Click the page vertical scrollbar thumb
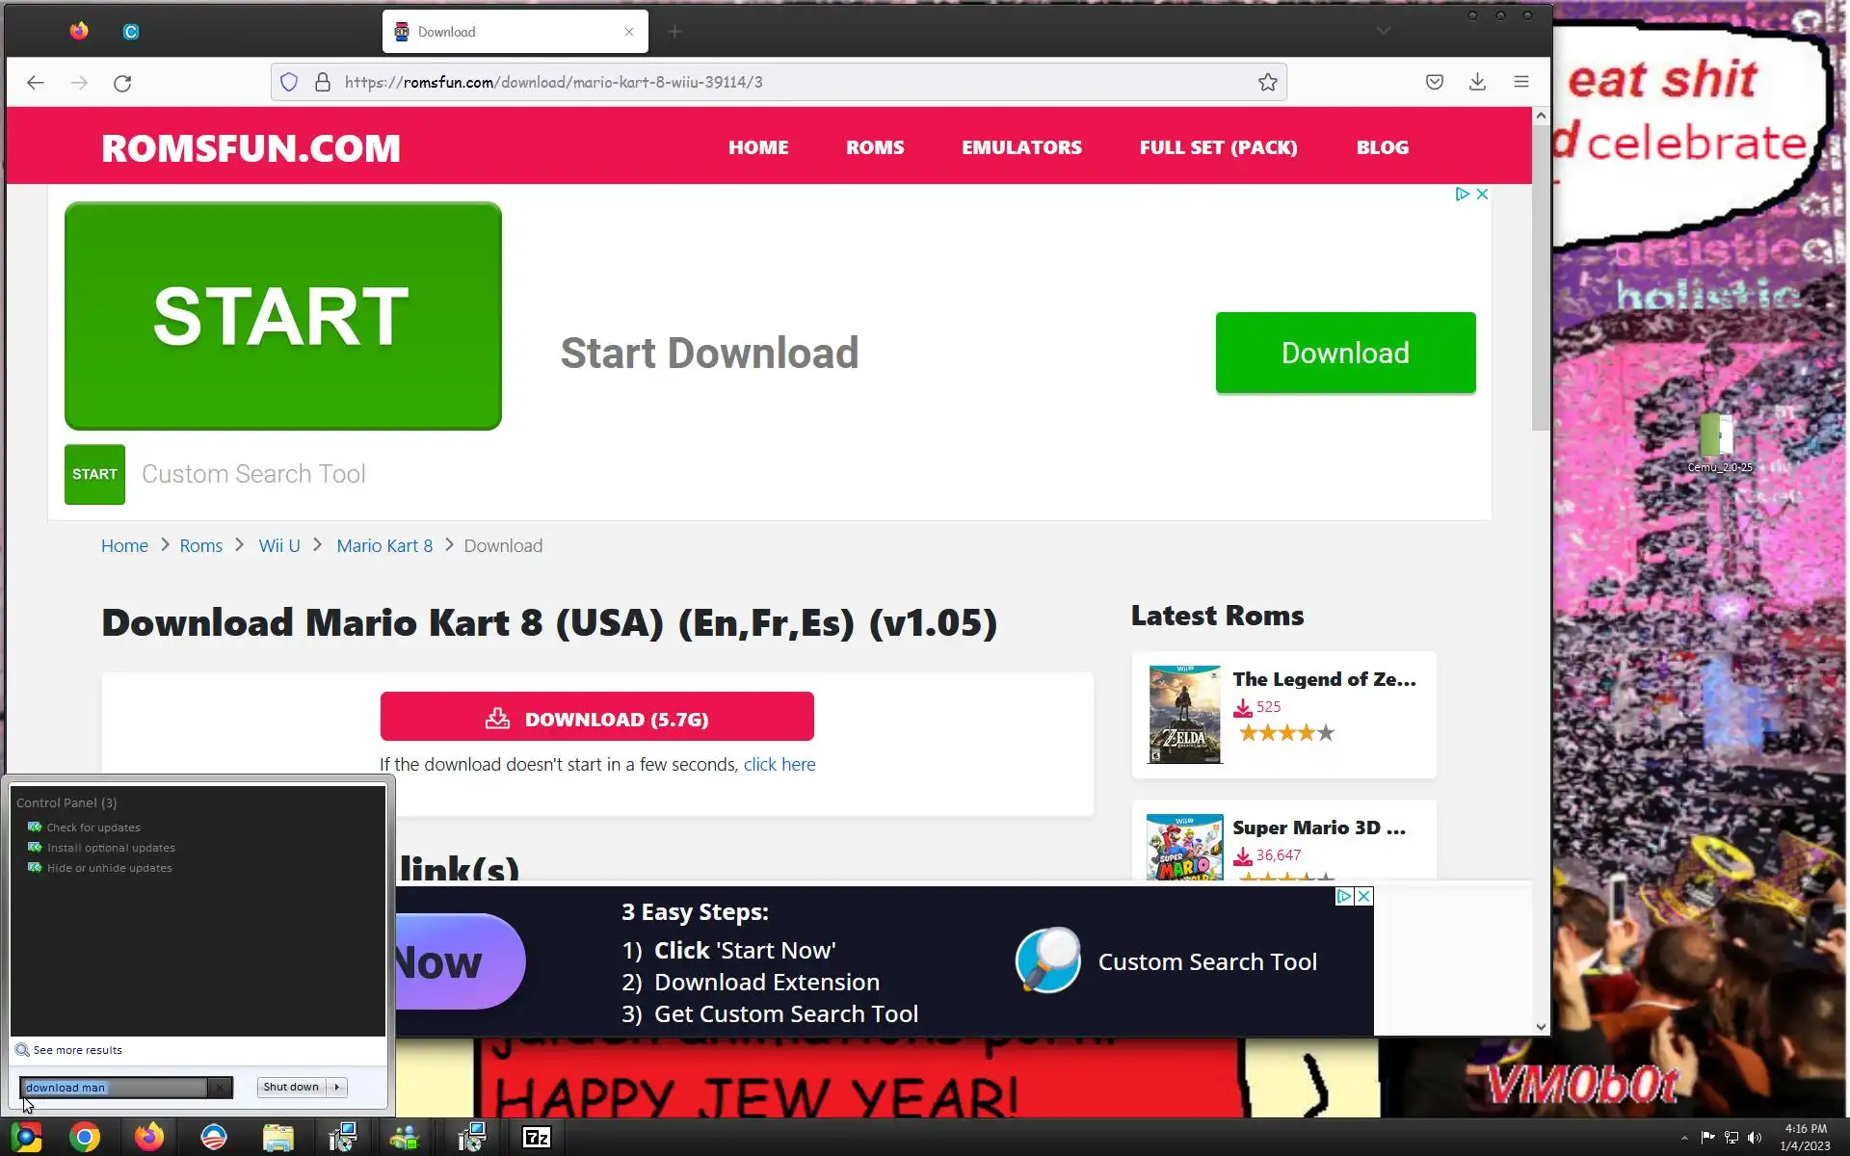This screenshot has height=1156, width=1850. (1540, 279)
